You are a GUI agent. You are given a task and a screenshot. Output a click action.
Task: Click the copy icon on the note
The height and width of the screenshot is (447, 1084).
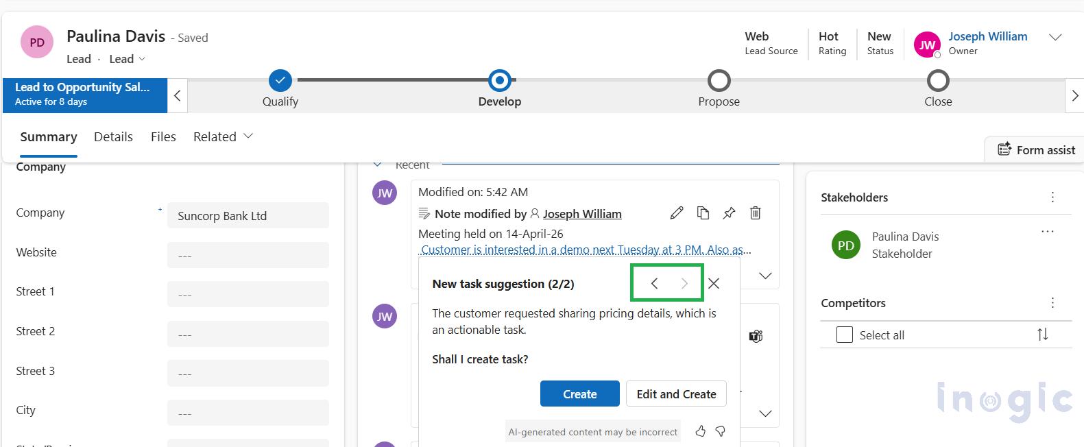(x=703, y=213)
